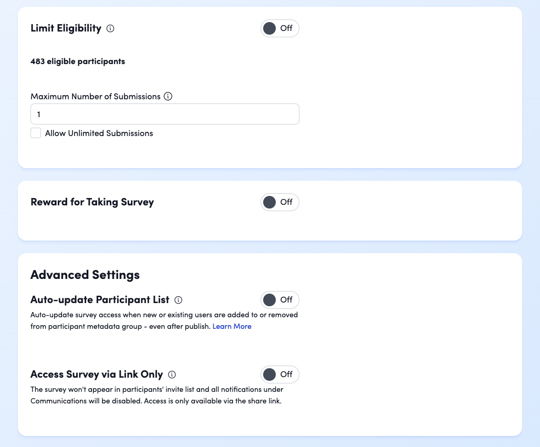Enable Access Survey via Link Only switch
Screen dimensions: 540x447
[279, 375]
